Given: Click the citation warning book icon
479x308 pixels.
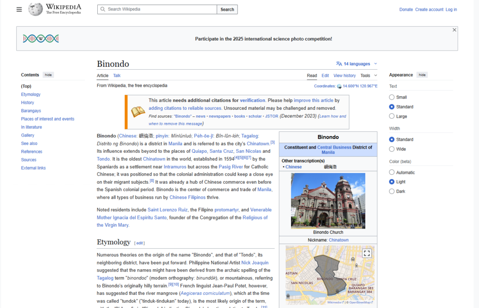Looking at the screenshot, I should pos(138,112).
